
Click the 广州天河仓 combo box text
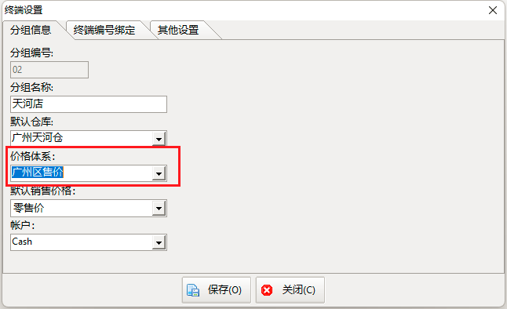tap(38, 138)
